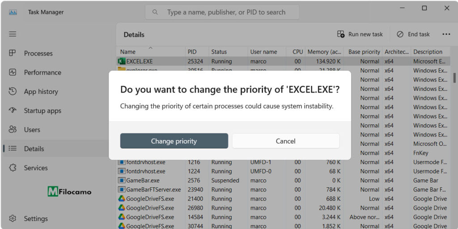Click the vertical scrollbar thumb

pyautogui.click(x=454, y=78)
